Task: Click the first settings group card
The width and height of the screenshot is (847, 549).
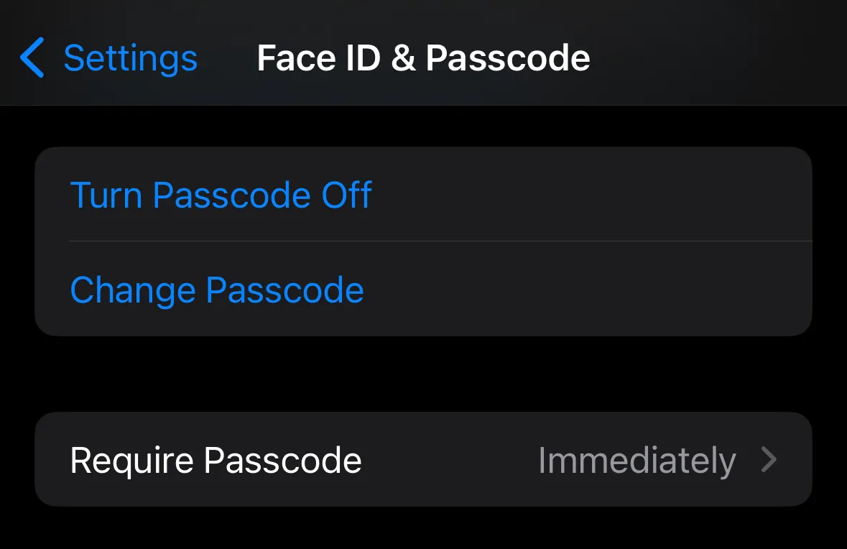Action: click(x=424, y=241)
